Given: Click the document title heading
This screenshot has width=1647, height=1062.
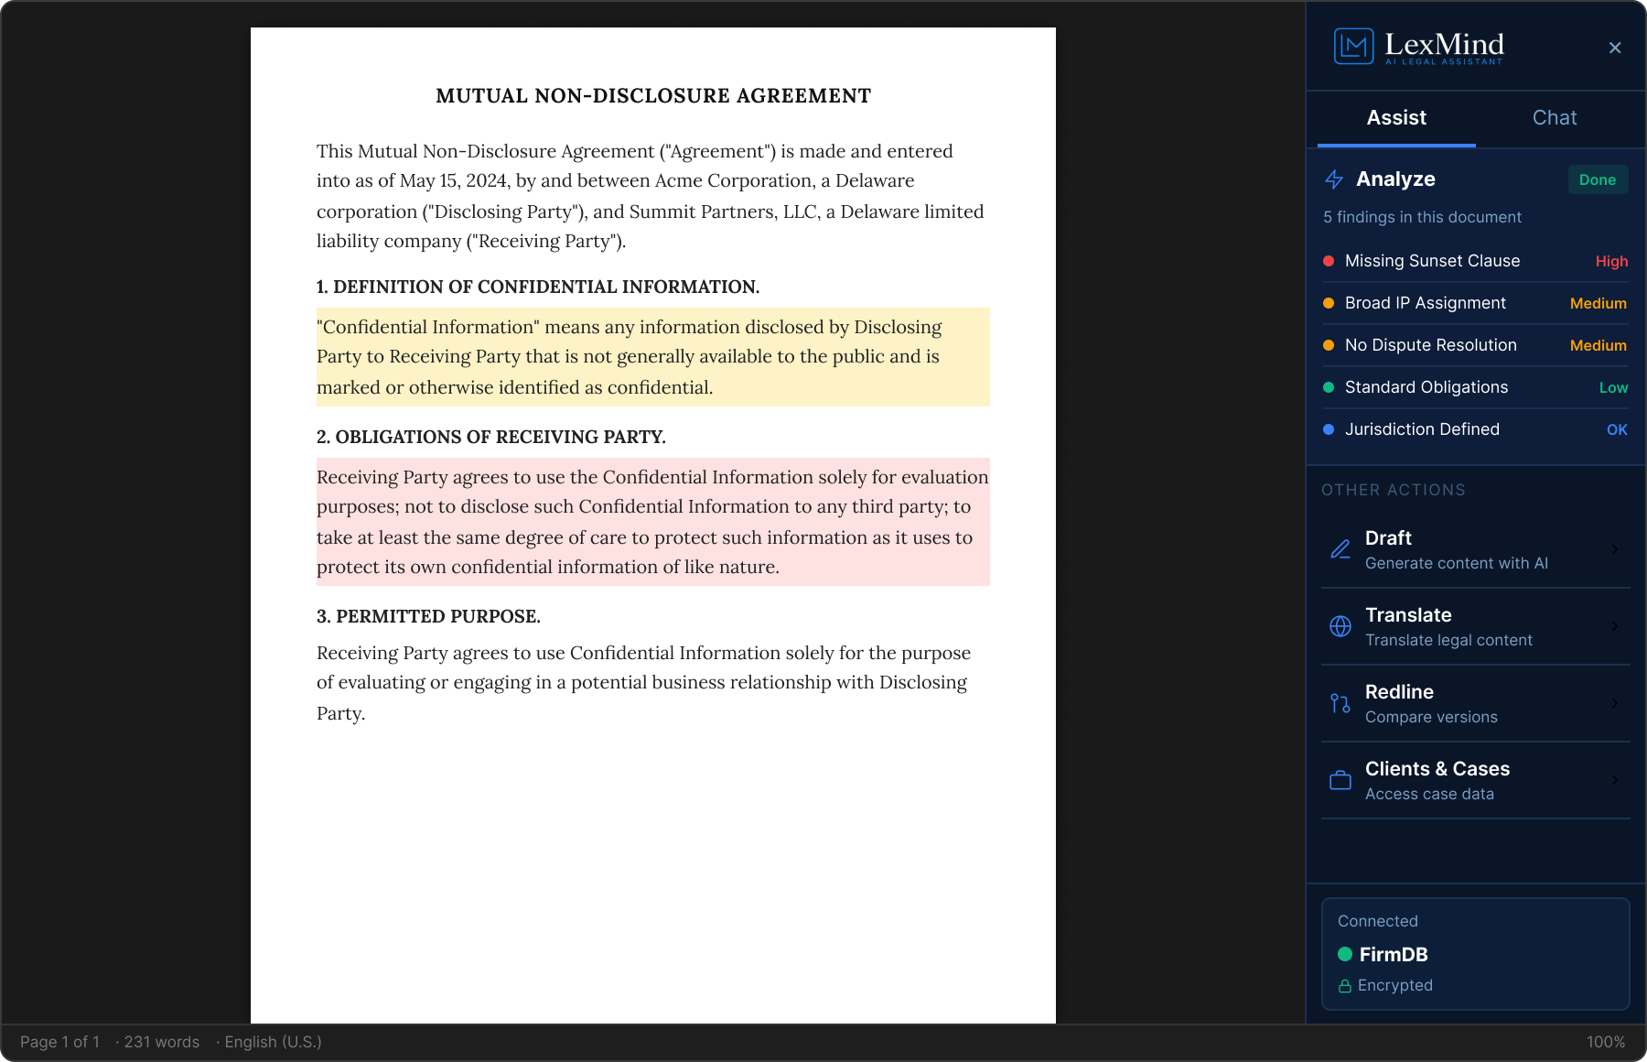Looking at the screenshot, I should [x=653, y=95].
